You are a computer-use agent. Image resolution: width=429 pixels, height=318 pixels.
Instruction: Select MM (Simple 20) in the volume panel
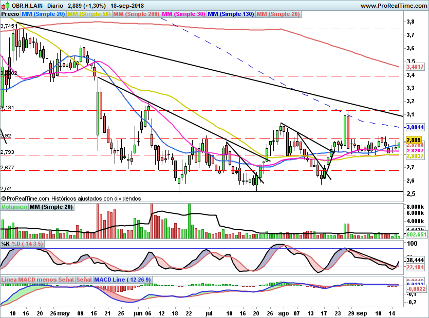pyautogui.click(x=51, y=207)
